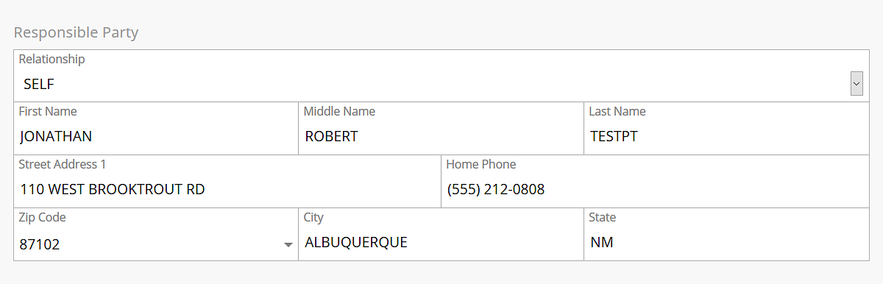This screenshot has height=284, width=883.
Task: Click the Zip Code value 87102
Action: (x=40, y=244)
